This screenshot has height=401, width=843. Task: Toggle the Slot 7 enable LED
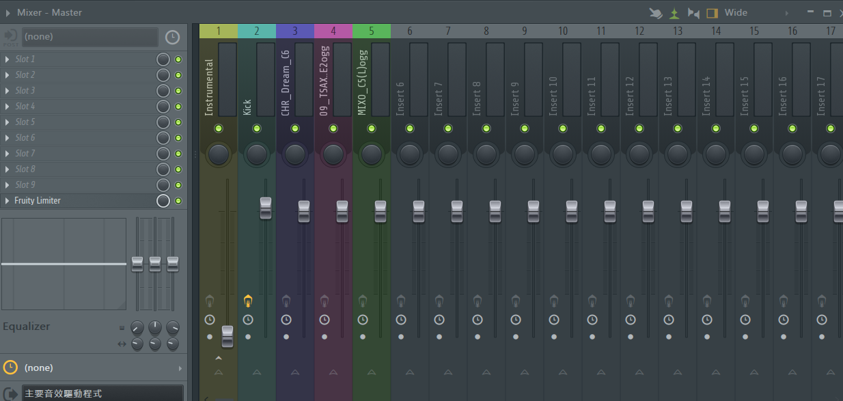(178, 154)
